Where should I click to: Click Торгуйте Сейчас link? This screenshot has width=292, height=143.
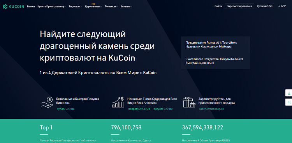pyautogui.click(x=162, y=109)
